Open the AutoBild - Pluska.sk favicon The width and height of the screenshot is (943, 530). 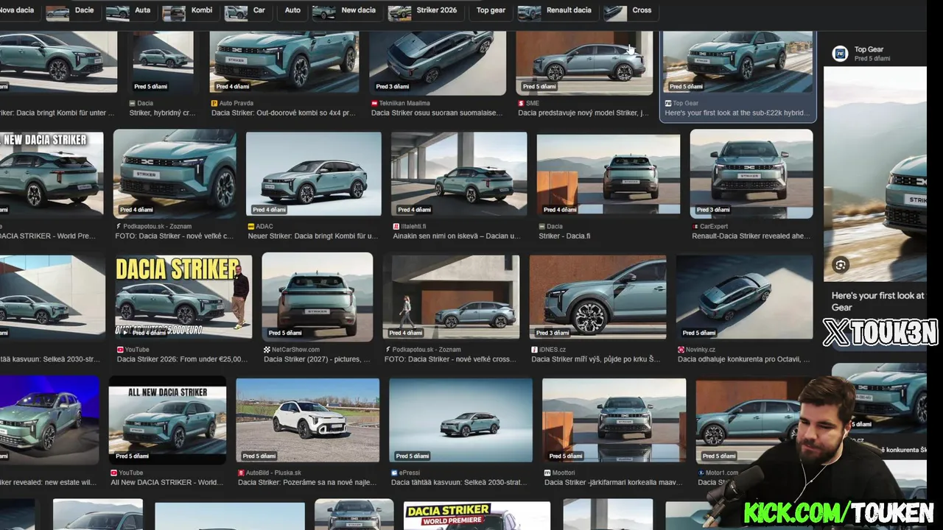241,473
